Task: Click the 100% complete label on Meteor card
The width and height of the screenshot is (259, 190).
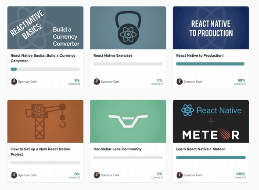Action: click(240, 175)
